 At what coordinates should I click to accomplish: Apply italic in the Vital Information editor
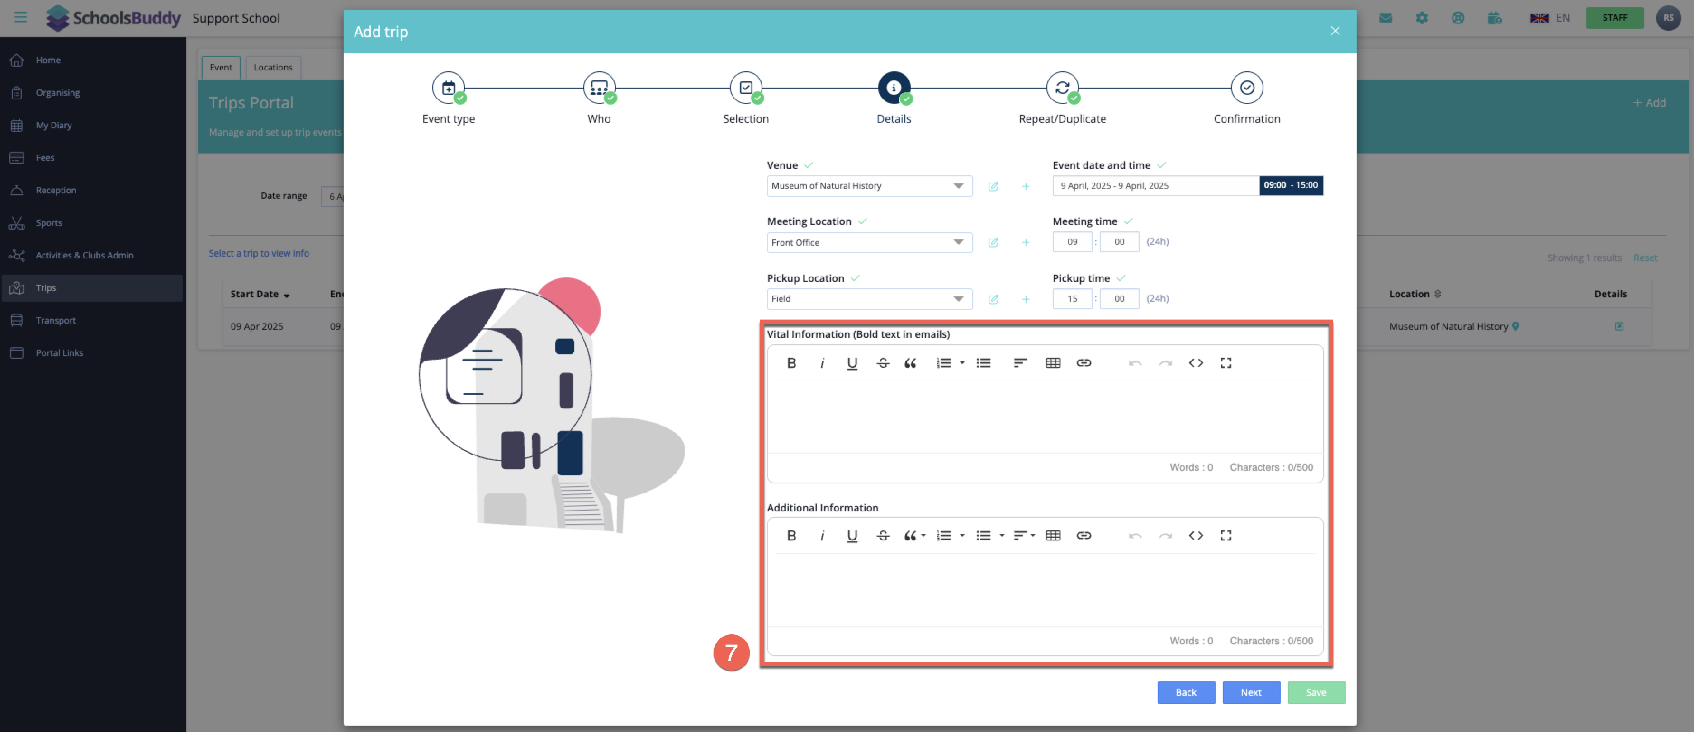coord(822,363)
